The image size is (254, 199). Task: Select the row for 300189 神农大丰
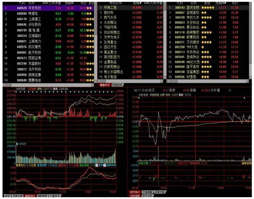click(208, 17)
